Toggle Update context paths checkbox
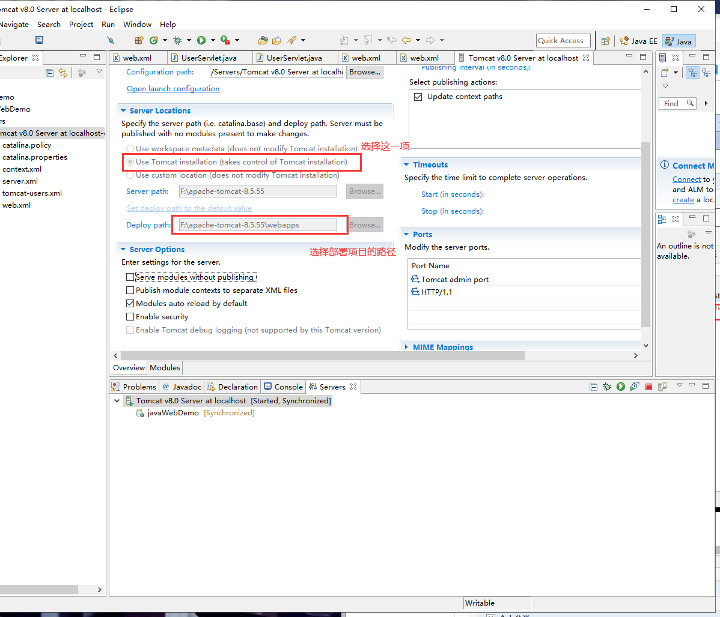Viewport: 720px width, 617px height. 418,97
